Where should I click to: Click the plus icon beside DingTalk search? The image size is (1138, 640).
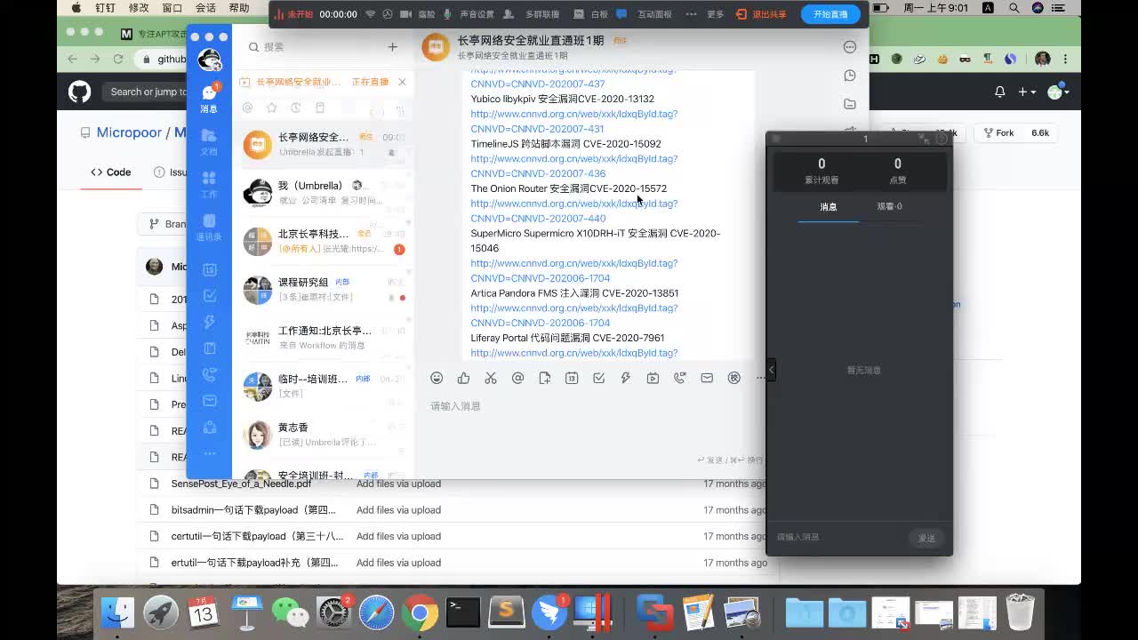[393, 46]
